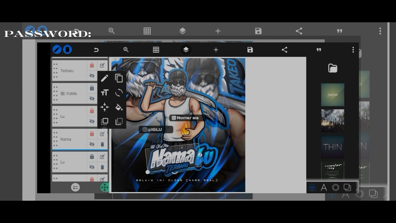This screenshot has width=396, height=223.
Task: Toggle the red lock on Terbaru layer
Action: coord(92,65)
